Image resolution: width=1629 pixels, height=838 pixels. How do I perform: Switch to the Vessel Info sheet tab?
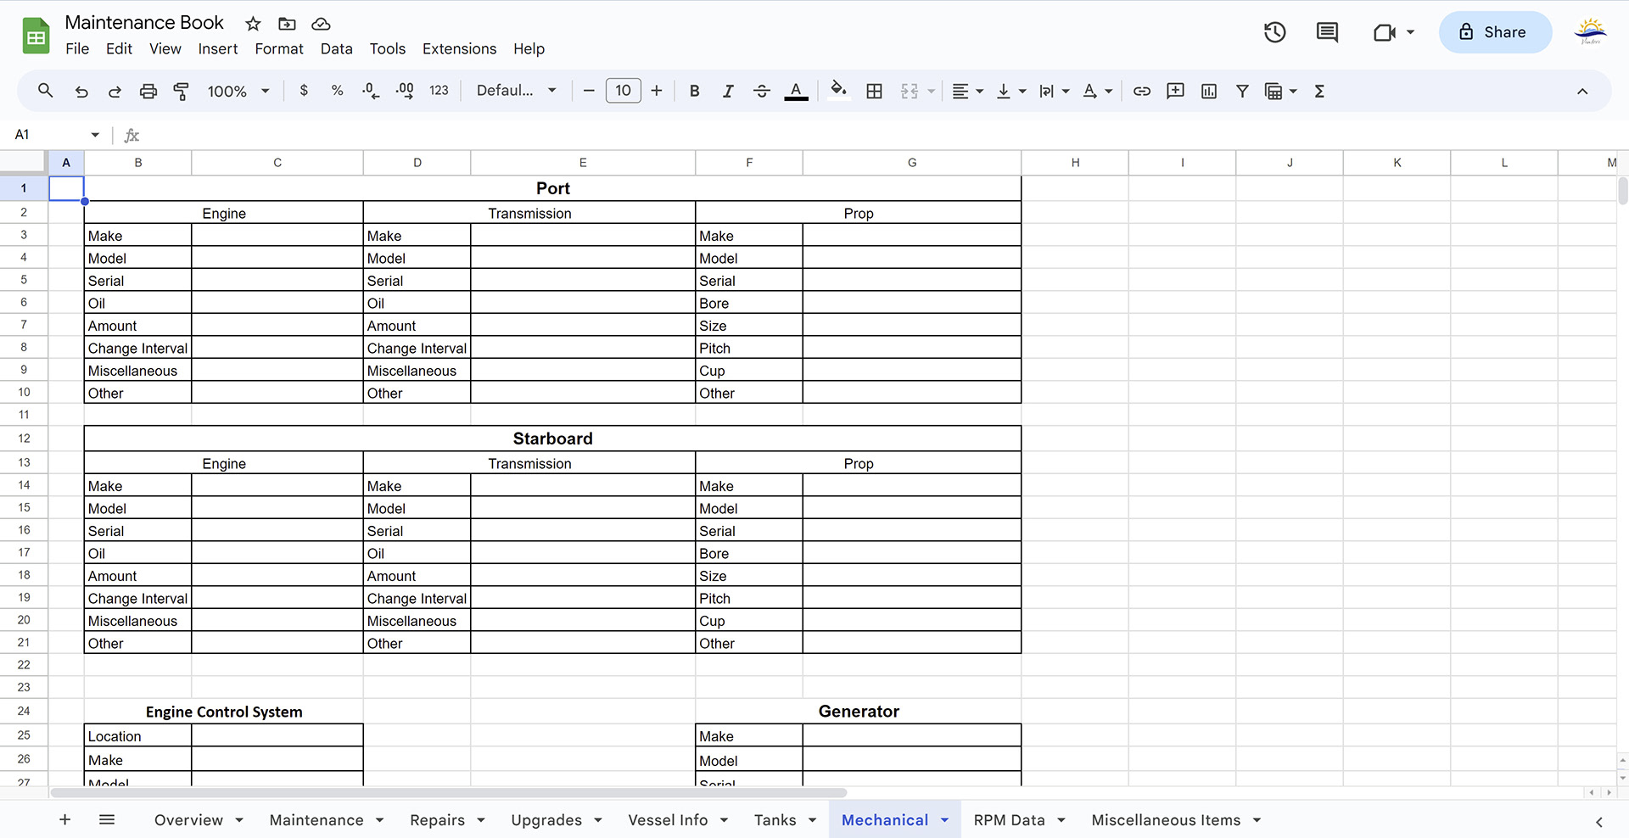point(668,820)
